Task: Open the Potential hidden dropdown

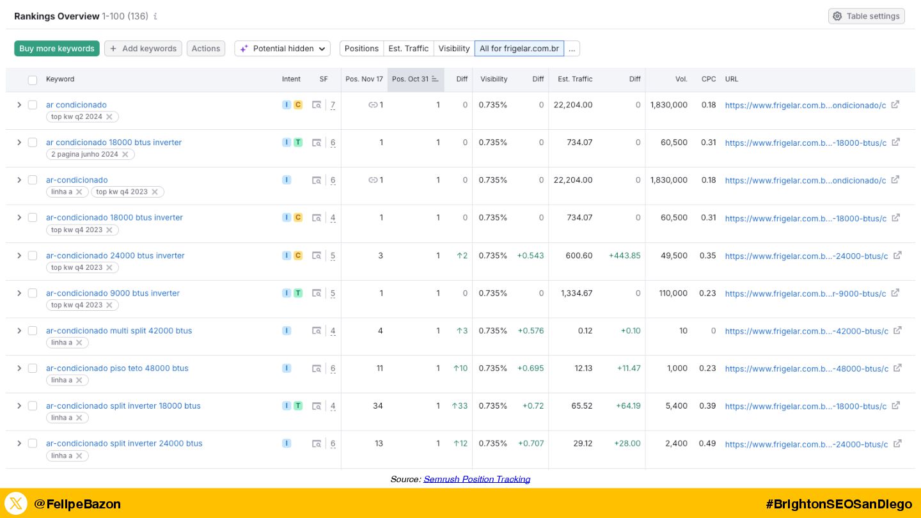Action: 282,49
